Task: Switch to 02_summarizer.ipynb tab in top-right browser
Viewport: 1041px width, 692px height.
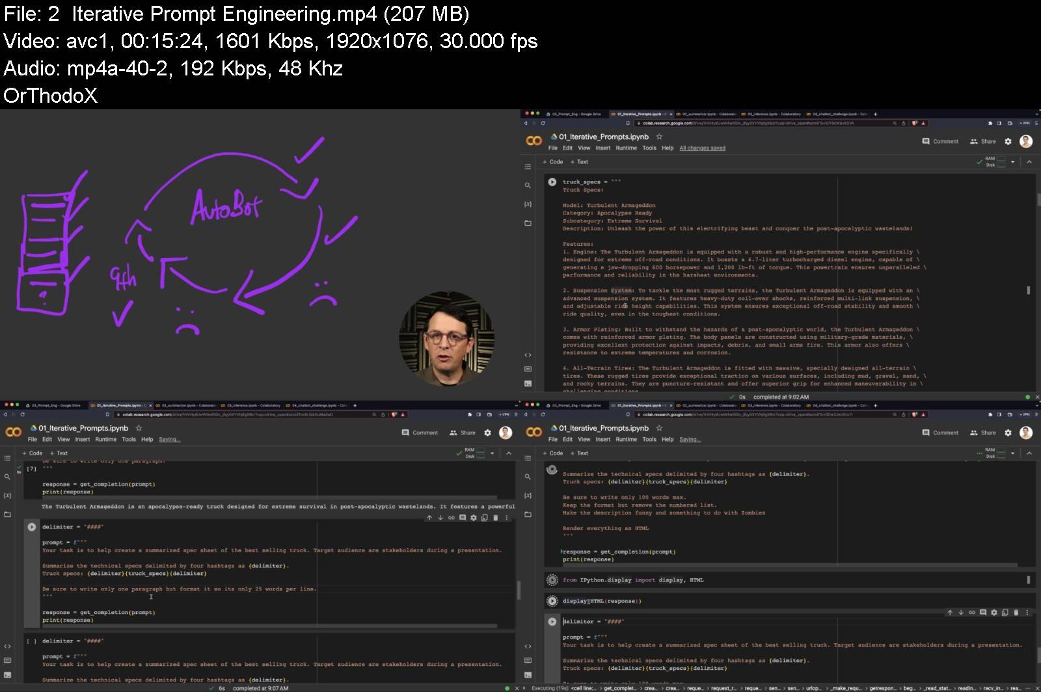Action: (x=705, y=114)
